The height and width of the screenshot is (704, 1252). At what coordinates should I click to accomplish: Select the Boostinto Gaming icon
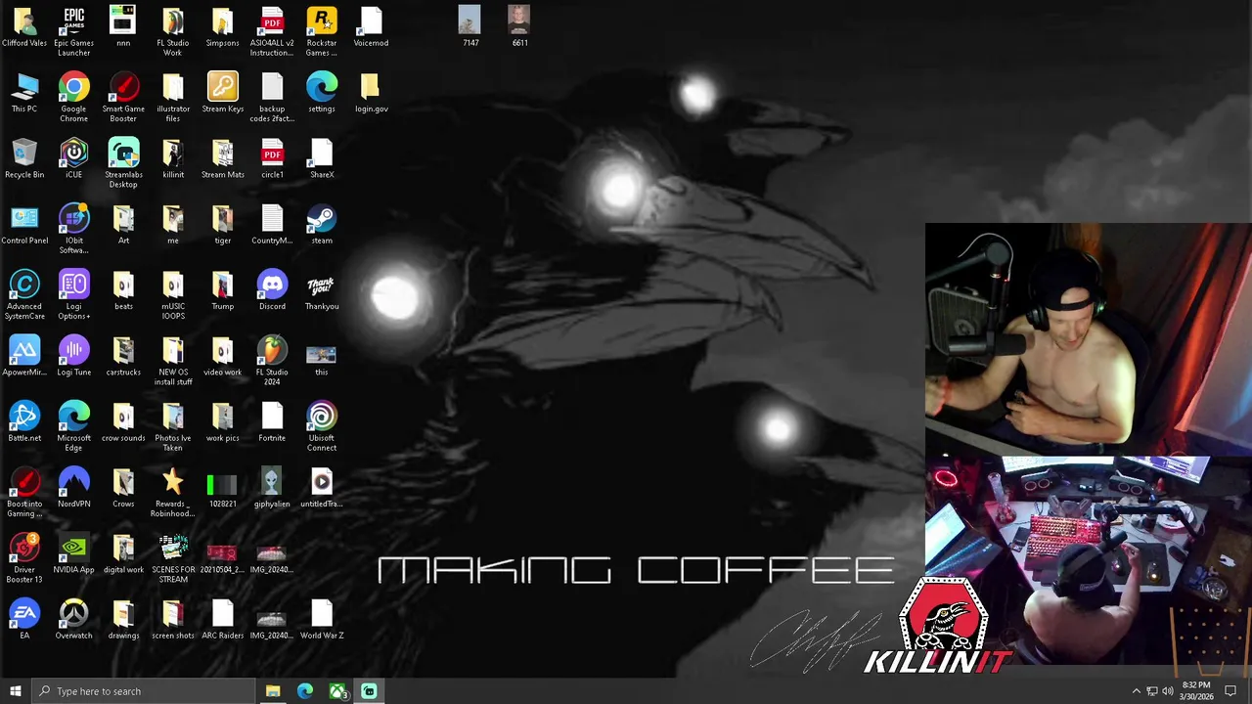[24, 491]
